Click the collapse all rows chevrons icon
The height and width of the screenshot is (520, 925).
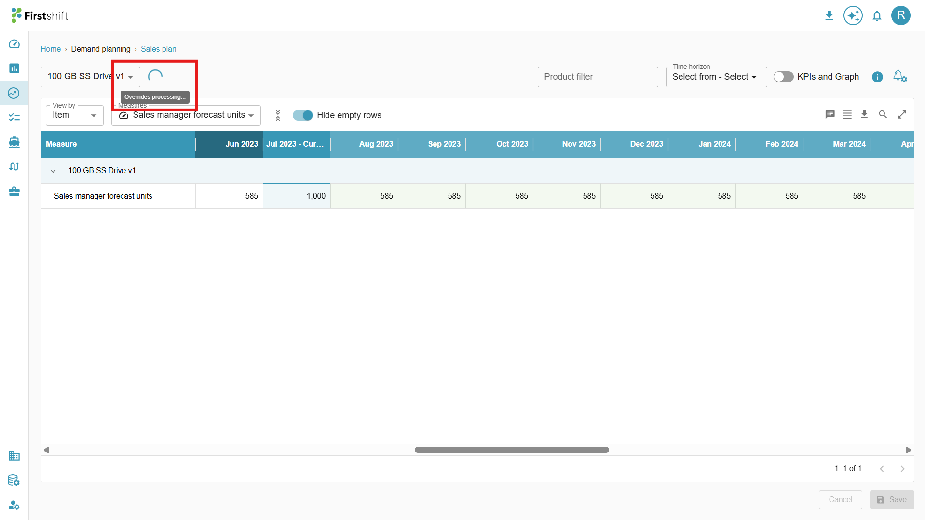coord(278,115)
